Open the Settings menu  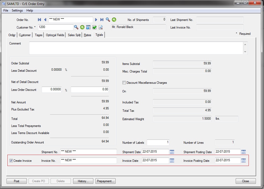(17, 10)
